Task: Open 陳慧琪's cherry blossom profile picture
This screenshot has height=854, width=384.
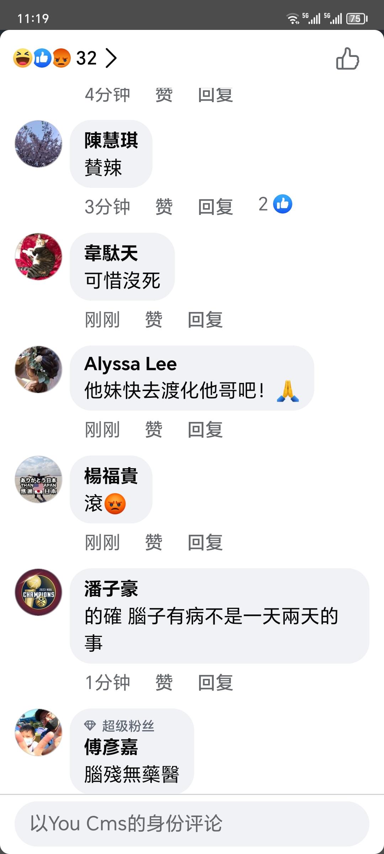Action: (38, 144)
